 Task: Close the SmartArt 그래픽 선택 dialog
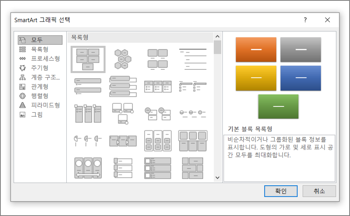pyautogui.click(x=328, y=20)
